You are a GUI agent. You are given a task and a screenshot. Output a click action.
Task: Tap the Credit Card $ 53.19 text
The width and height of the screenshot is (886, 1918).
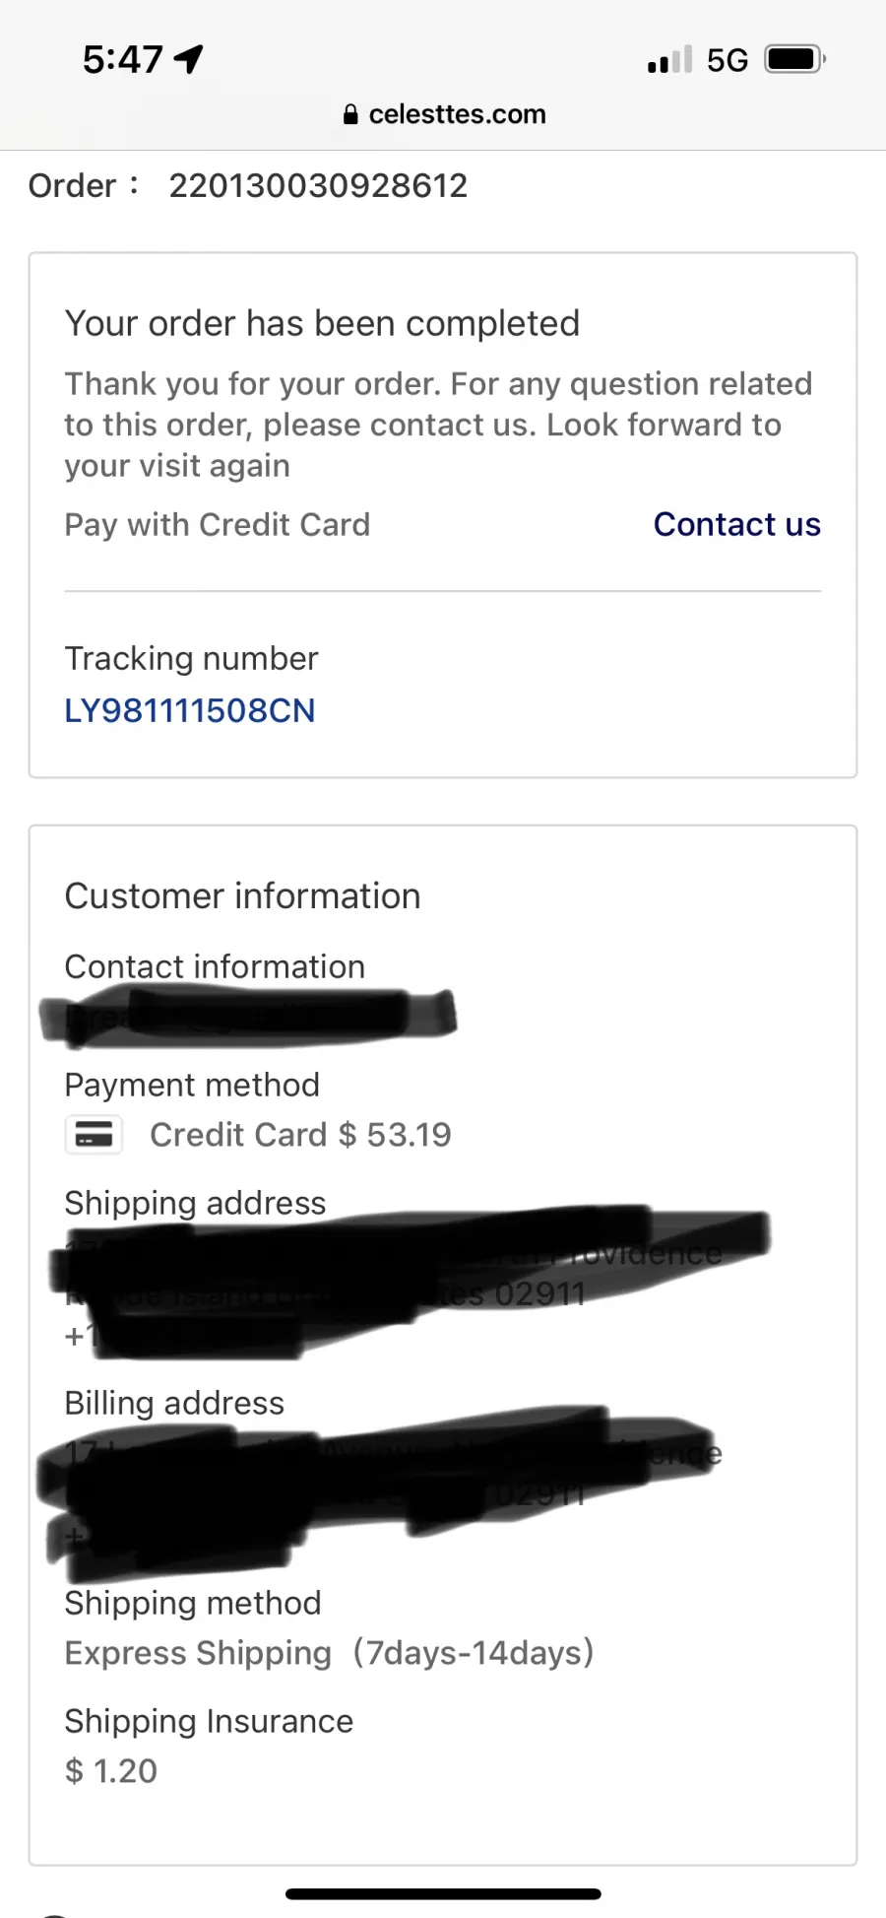click(300, 1135)
